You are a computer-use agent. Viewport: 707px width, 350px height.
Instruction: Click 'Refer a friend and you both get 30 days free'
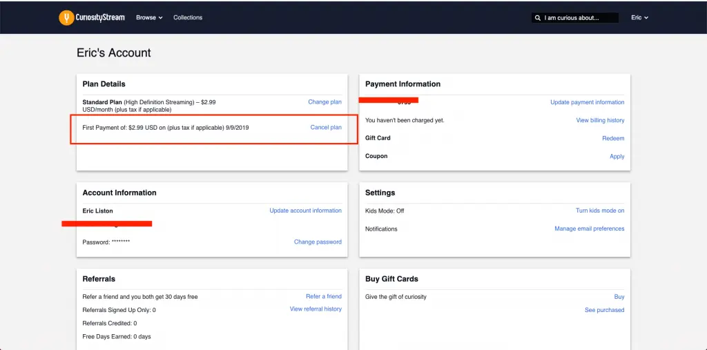point(140,297)
